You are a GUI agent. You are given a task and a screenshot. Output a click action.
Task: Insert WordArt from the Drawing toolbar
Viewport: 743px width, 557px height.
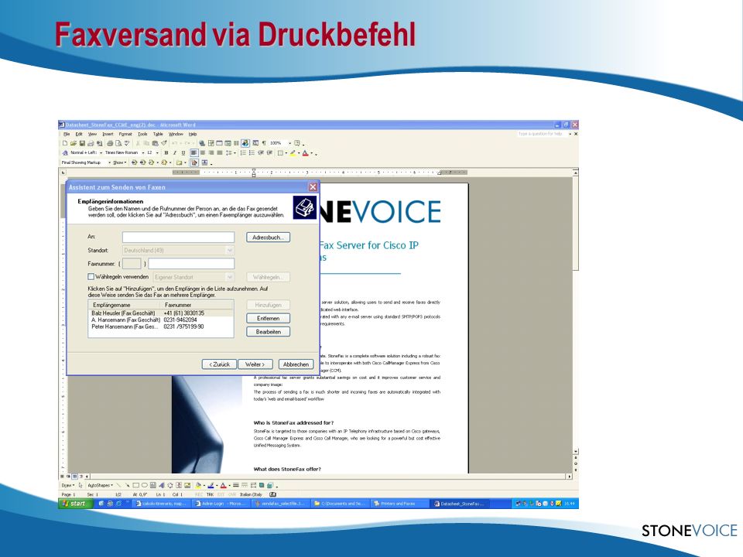point(162,486)
